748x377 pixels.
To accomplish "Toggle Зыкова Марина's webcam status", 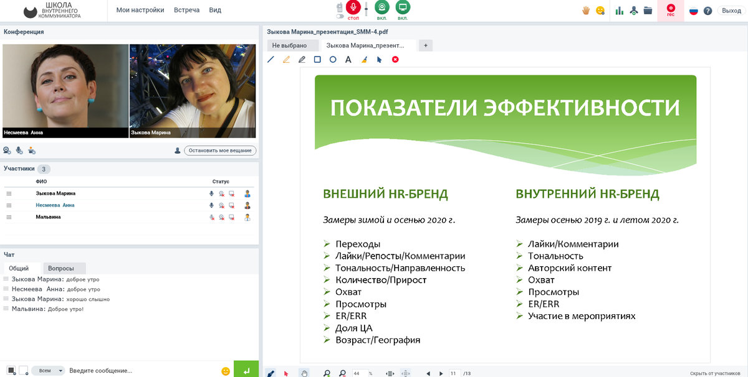I will [221, 193].
